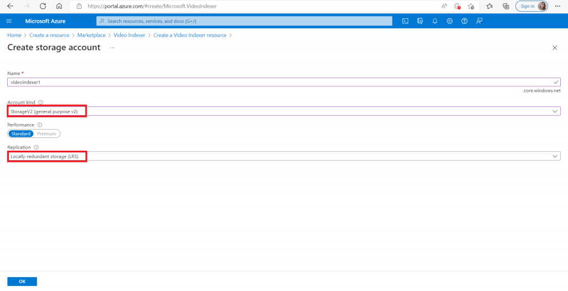Image resolution: width=568 pixels, height=291 pixels.
Task: Open the Help question mark icon
Action: click(464, 21)
